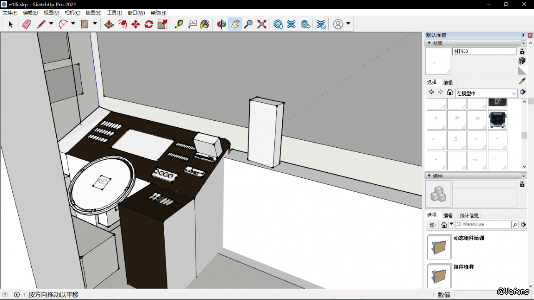Click the Zoom Extents icon

pyautogui.click(x=262, y=24)
